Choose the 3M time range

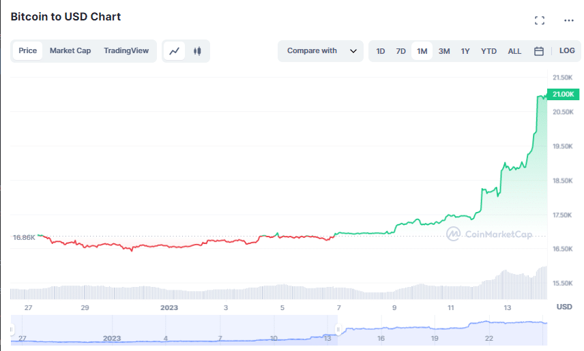pyautogui.click(x=444, y=51)
